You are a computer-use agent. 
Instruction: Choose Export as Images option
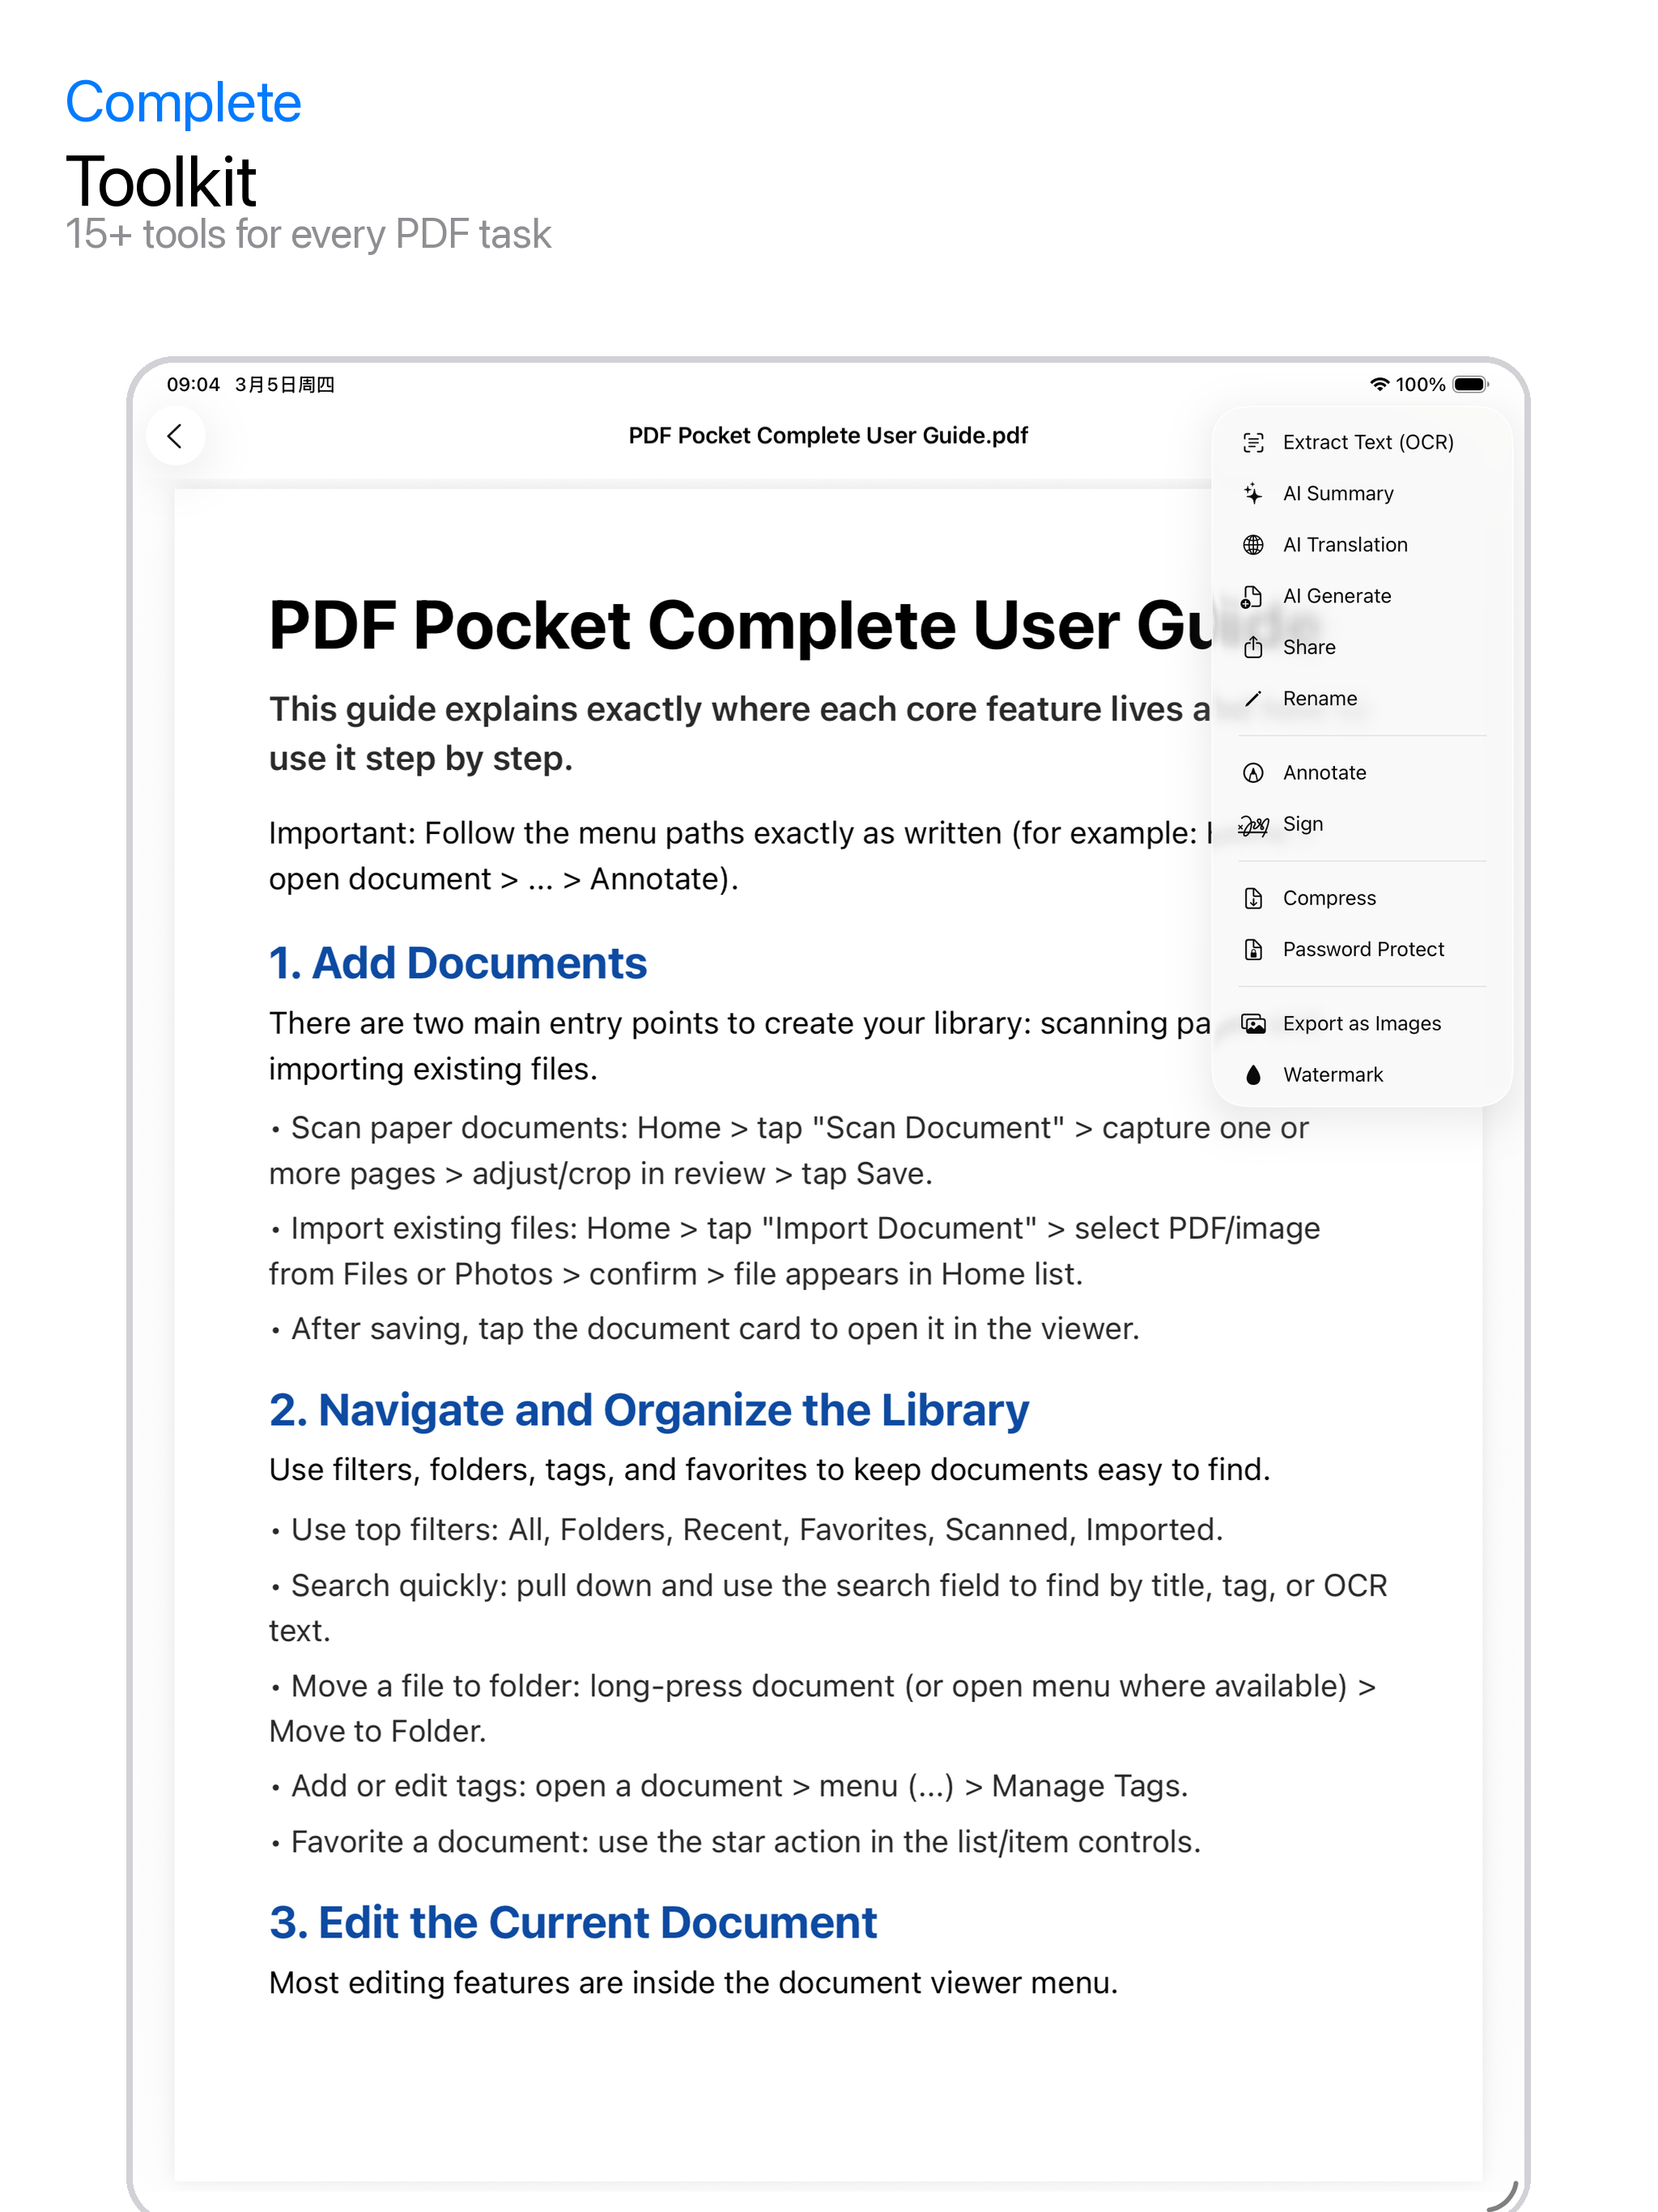pyautogui.click(x=1361, y=1023)
